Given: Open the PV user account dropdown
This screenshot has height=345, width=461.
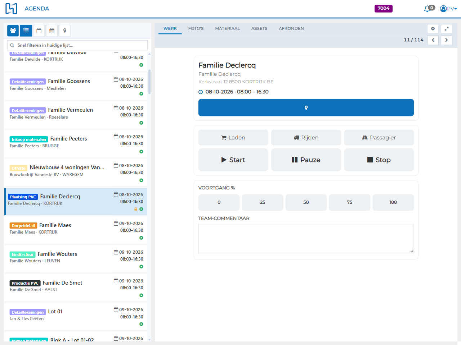Looking at the screenshot, I should tap(448, 9).
